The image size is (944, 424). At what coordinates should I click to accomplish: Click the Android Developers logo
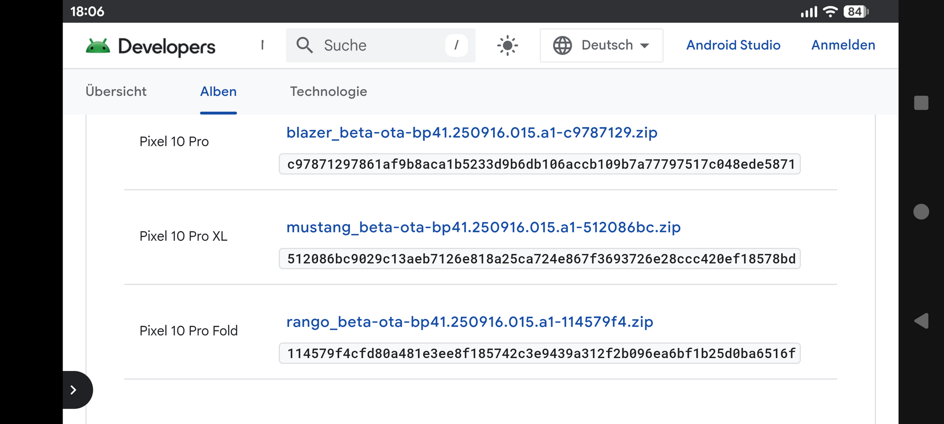tap(150, 46)
